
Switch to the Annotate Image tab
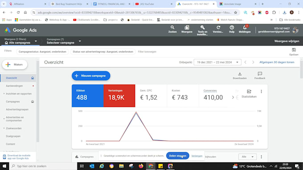pyautogui.click(x=238, y=4)
